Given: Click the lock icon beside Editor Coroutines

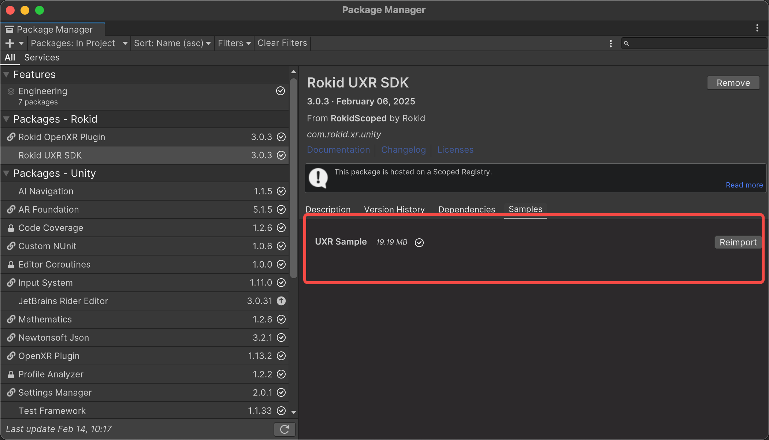Looking at the screenshot, I should click(x=11, y=264).
